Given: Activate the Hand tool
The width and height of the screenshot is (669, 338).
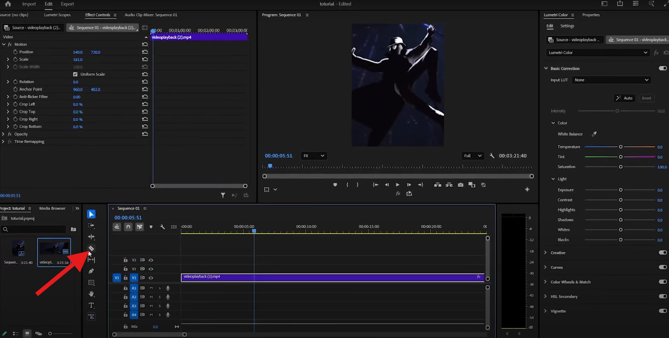Looking at the screenshot, I should coord(91,294).
